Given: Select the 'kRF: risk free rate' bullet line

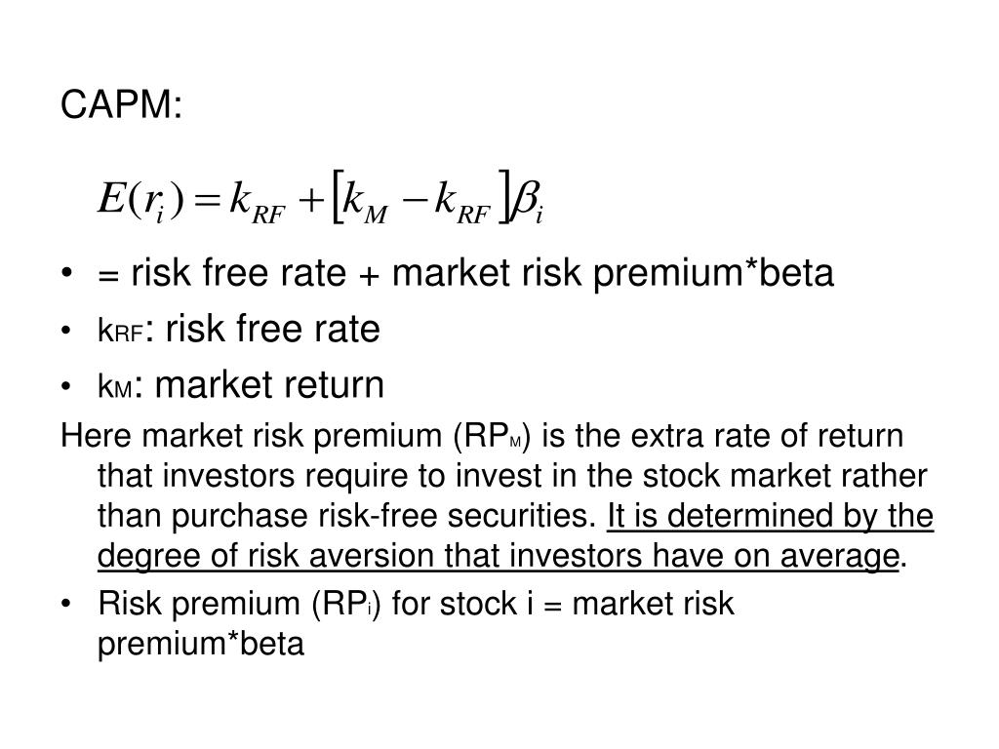Looking at the screenshot, I should (x=239, y=330).
